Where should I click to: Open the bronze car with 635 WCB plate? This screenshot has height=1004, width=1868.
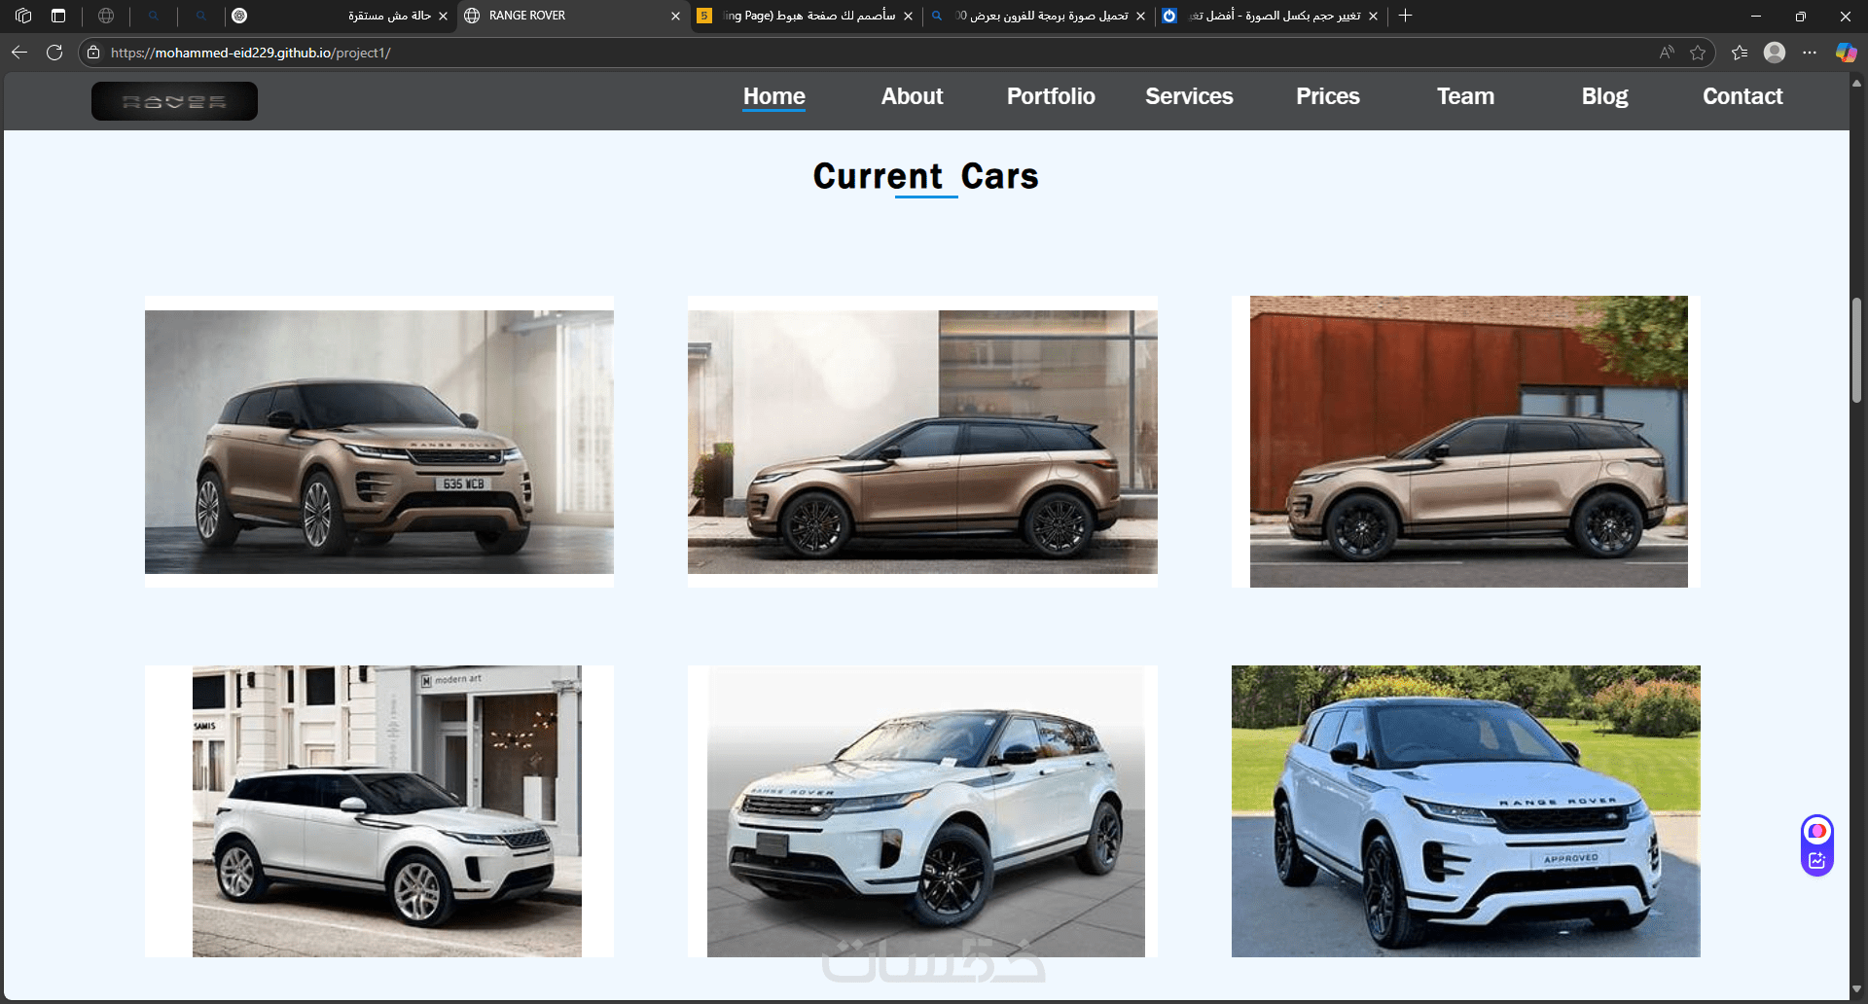(379, 442)
